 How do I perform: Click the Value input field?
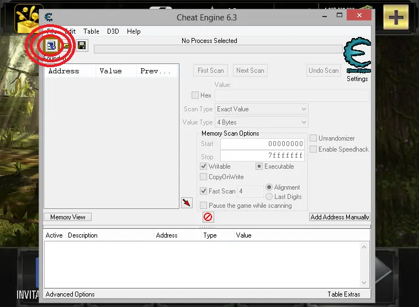[x=292, y=95]
